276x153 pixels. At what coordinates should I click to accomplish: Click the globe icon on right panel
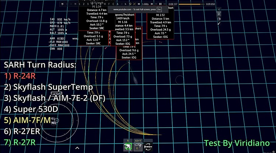[219, 18]
